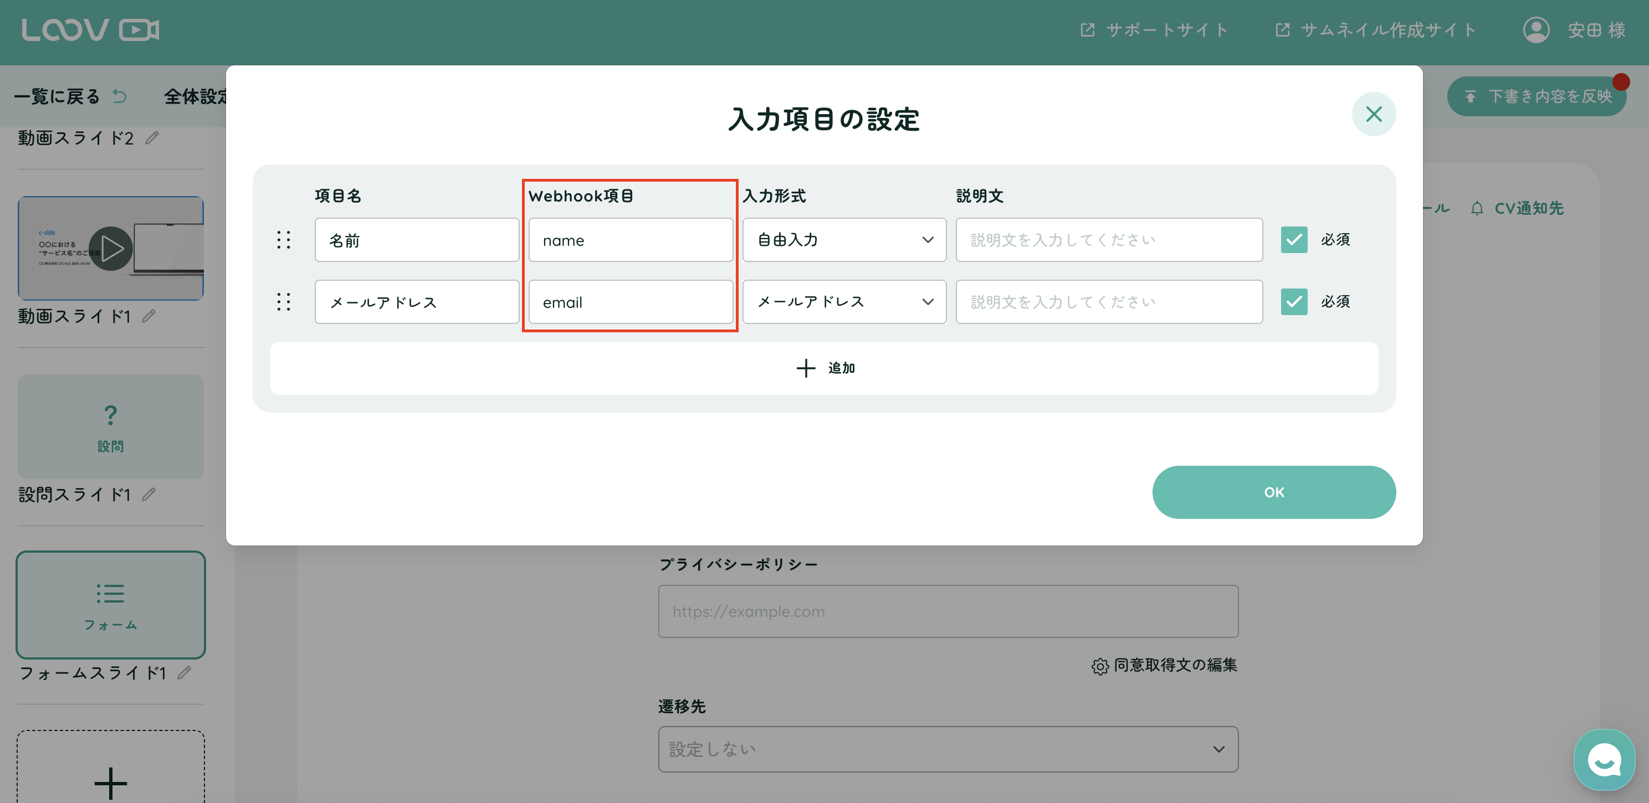Select 動画スライド1 video thumbnail

tap(111, 248)
